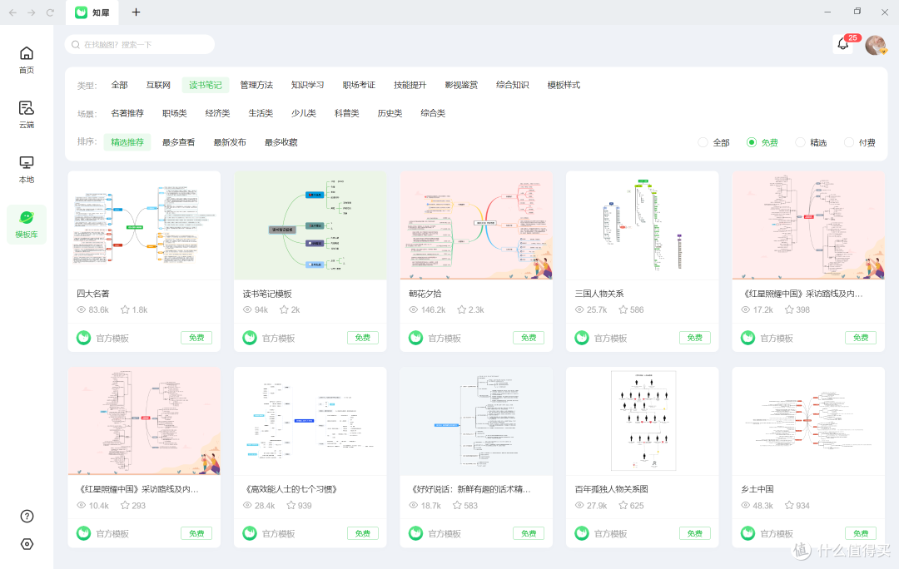Screen dimensions: 899x569
Task: Select the 全部 type category
Action: (x=119, y=85)
